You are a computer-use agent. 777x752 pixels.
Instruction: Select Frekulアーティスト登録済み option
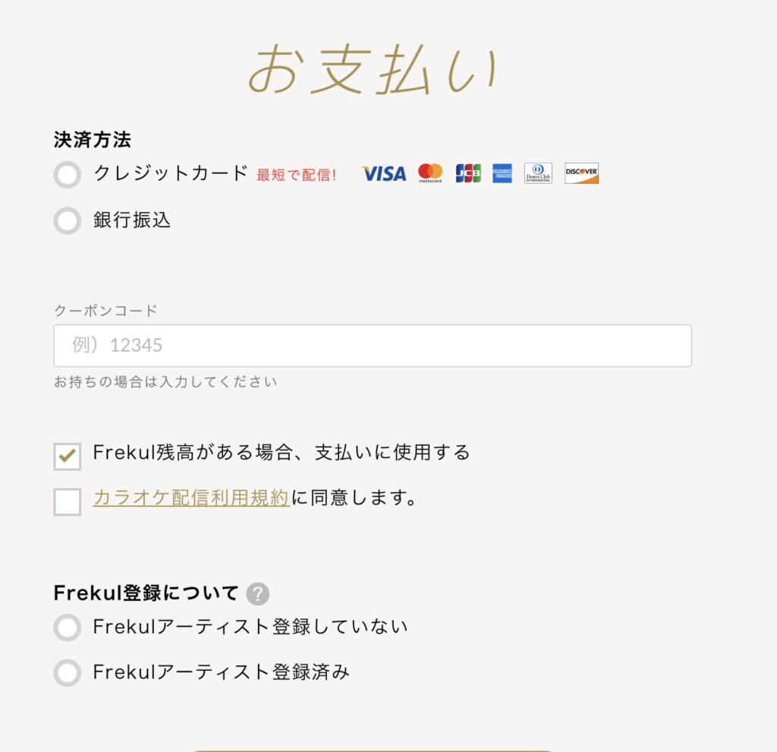pyautogui.click(x=67, y=673)
